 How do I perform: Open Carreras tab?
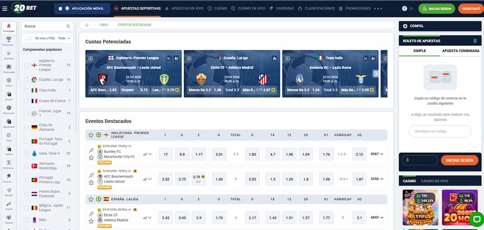(282, 9)
